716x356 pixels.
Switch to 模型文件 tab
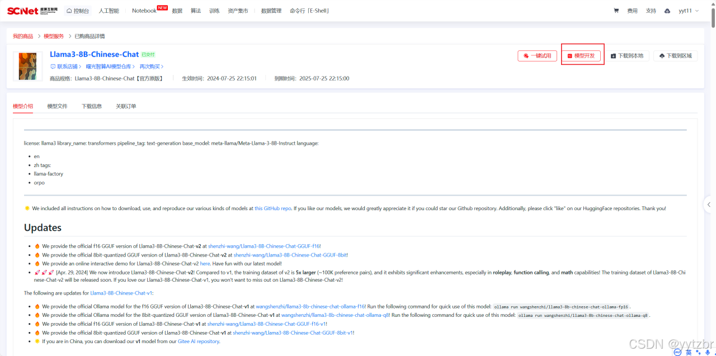coord(57,106)
